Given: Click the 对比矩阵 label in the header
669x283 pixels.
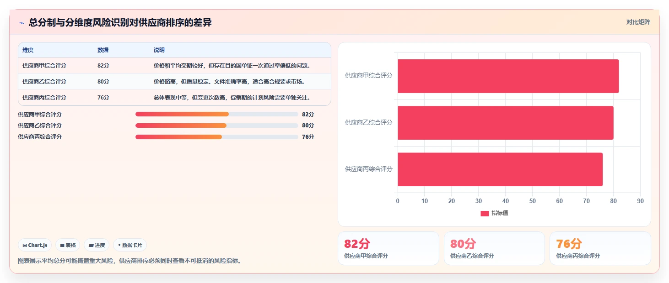Looking at the screenshot, I should point(638,22).
